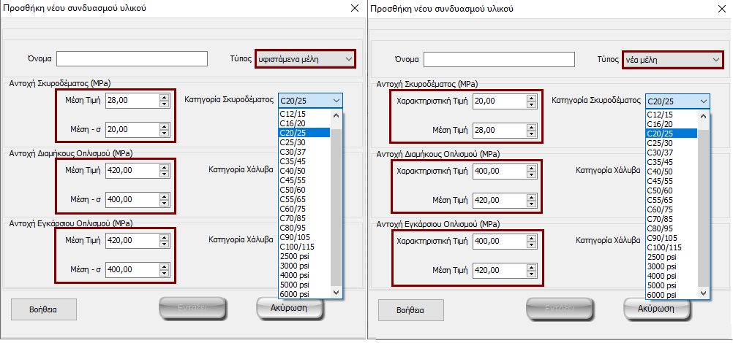Screen dimensions: 733x343
Task: Select C30/37 in the left dialog's concrete list
Action: [304, 153]
